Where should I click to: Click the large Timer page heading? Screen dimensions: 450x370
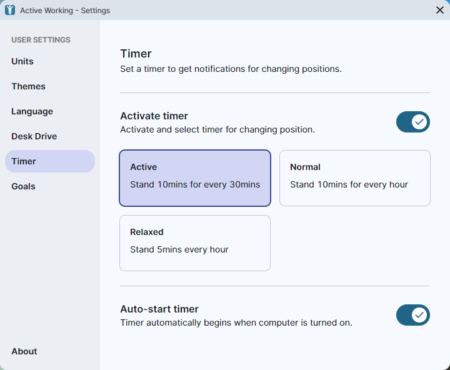click(136, 54)
